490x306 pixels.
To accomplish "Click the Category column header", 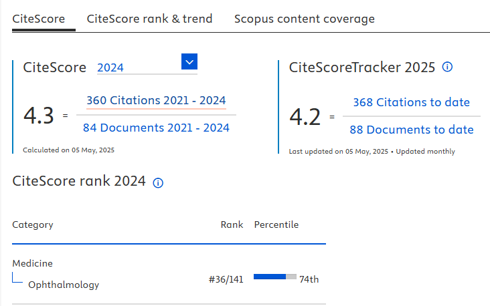I will pyautogui.click(x=33, y=224).
